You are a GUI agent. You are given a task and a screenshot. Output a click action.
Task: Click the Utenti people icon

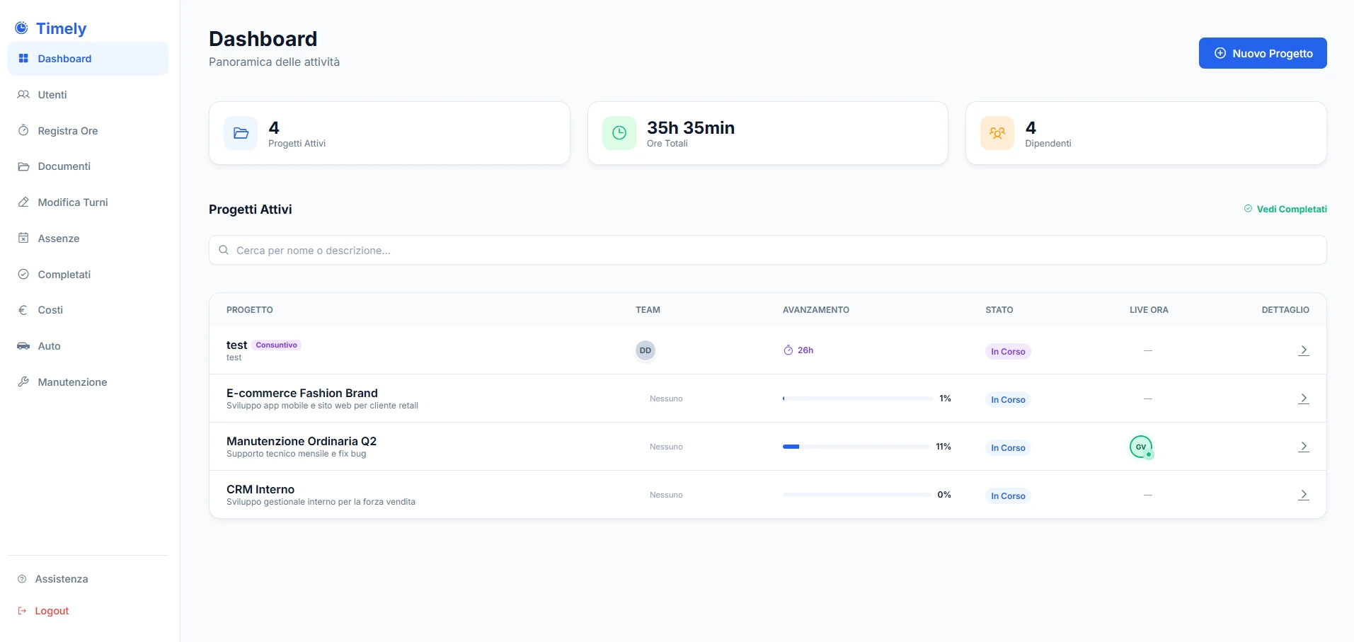click(x=23, y=95)
